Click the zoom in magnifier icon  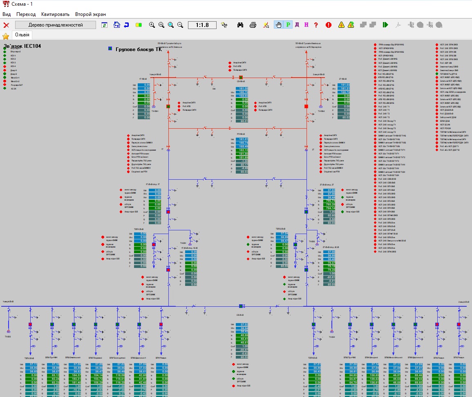click(152, 25)
